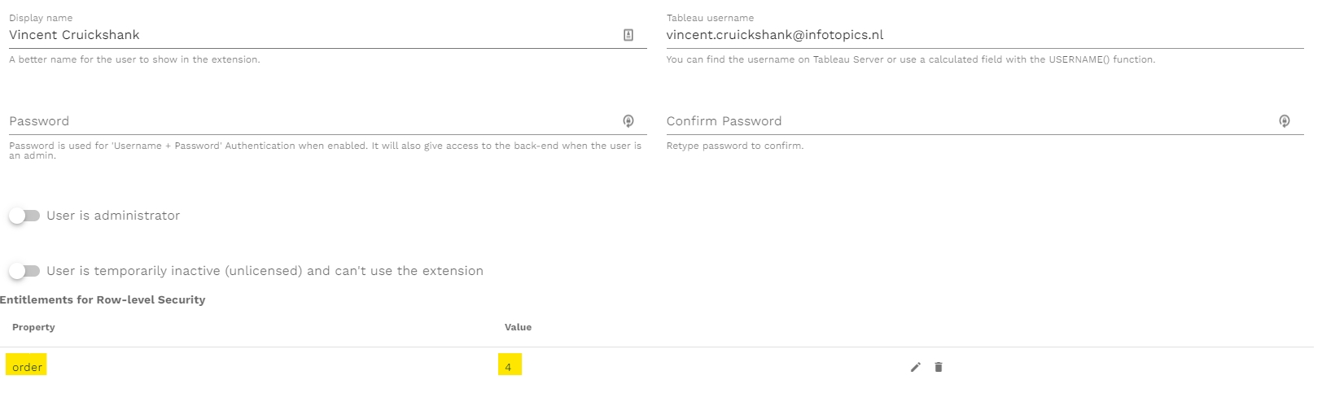This screenshot has width=1322, height=393.
Task: Enable the User is administrator switch
Action: pyautogui.click(x=24, y=216)
